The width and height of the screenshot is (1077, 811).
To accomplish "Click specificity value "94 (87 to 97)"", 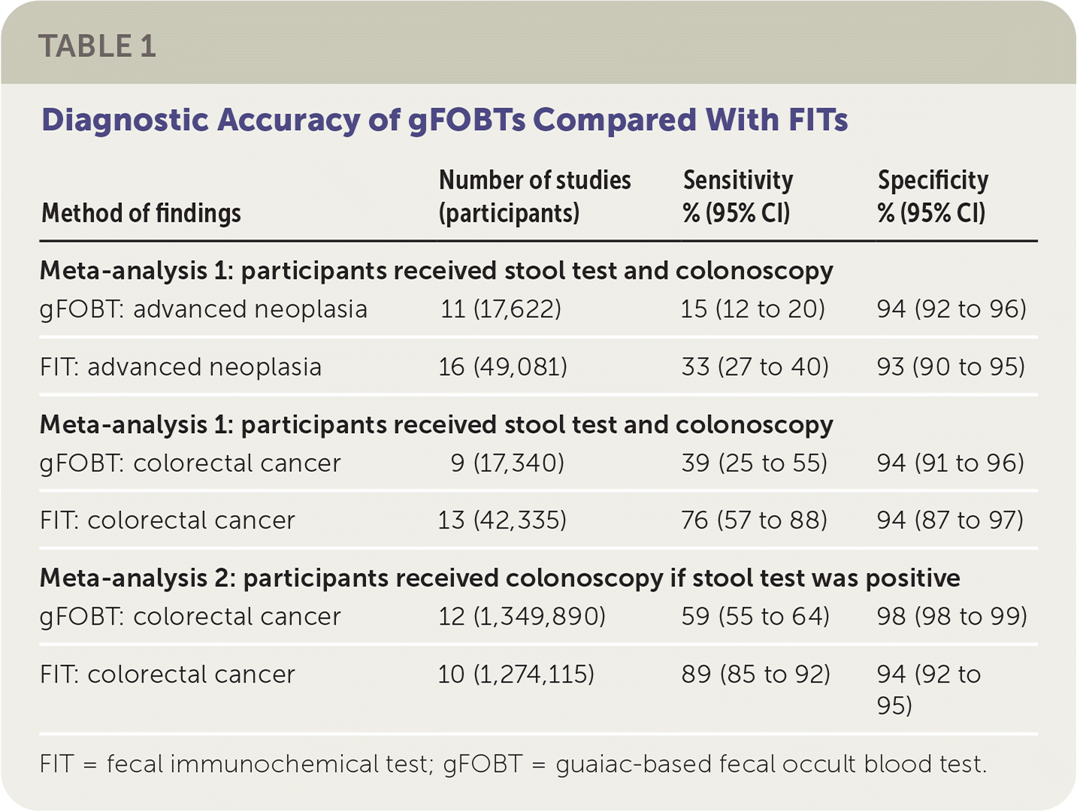I will click(950, 520).
